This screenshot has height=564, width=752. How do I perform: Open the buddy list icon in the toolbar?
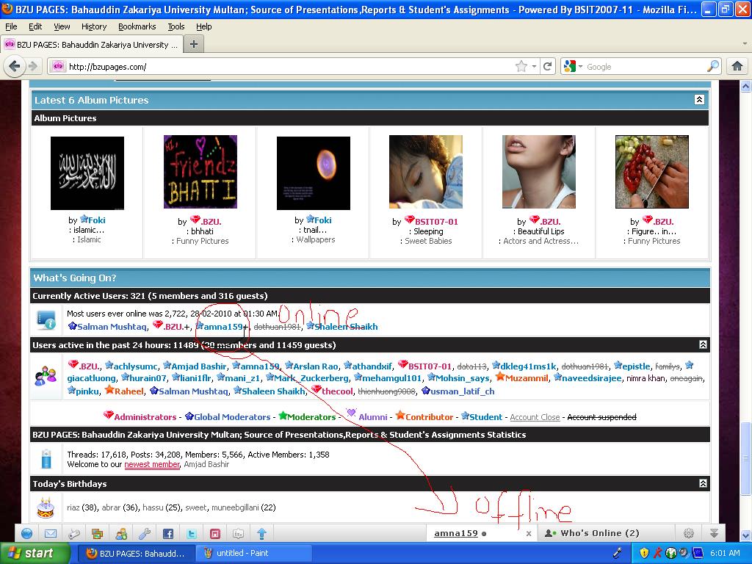(121, 532)
